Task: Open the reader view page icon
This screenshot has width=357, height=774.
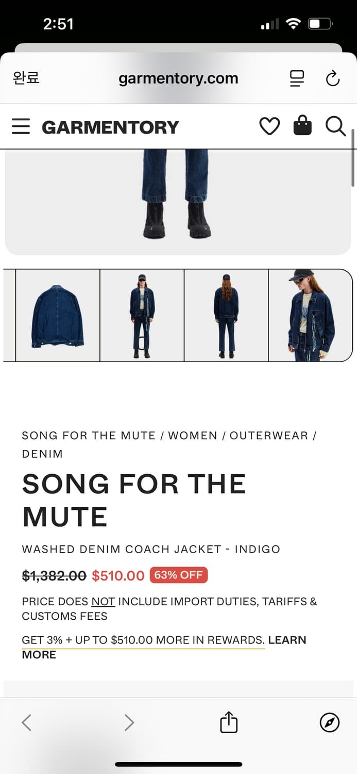Action: [x=297, y=78]
